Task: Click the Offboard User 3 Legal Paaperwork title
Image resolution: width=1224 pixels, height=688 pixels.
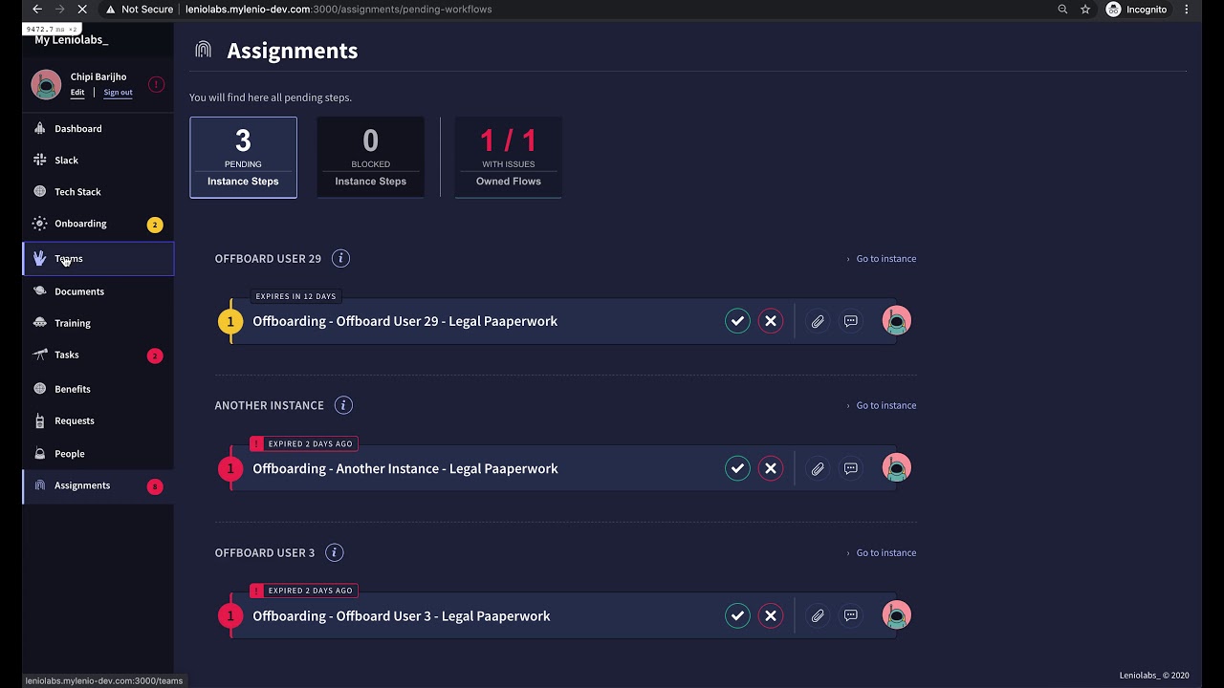Action: (402, 615)
